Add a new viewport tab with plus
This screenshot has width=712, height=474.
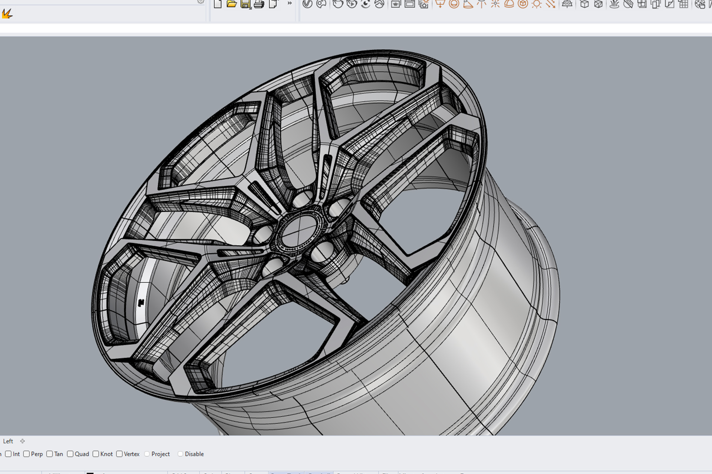(23, 441)
